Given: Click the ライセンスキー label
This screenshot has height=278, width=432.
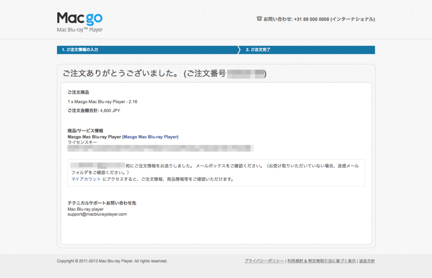Looking at the screenshot, I should [82, 142].
